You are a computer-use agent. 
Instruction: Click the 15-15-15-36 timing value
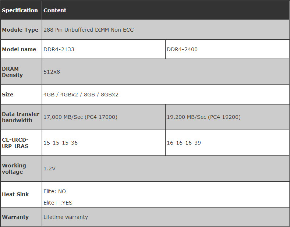[x=60, y=143]
